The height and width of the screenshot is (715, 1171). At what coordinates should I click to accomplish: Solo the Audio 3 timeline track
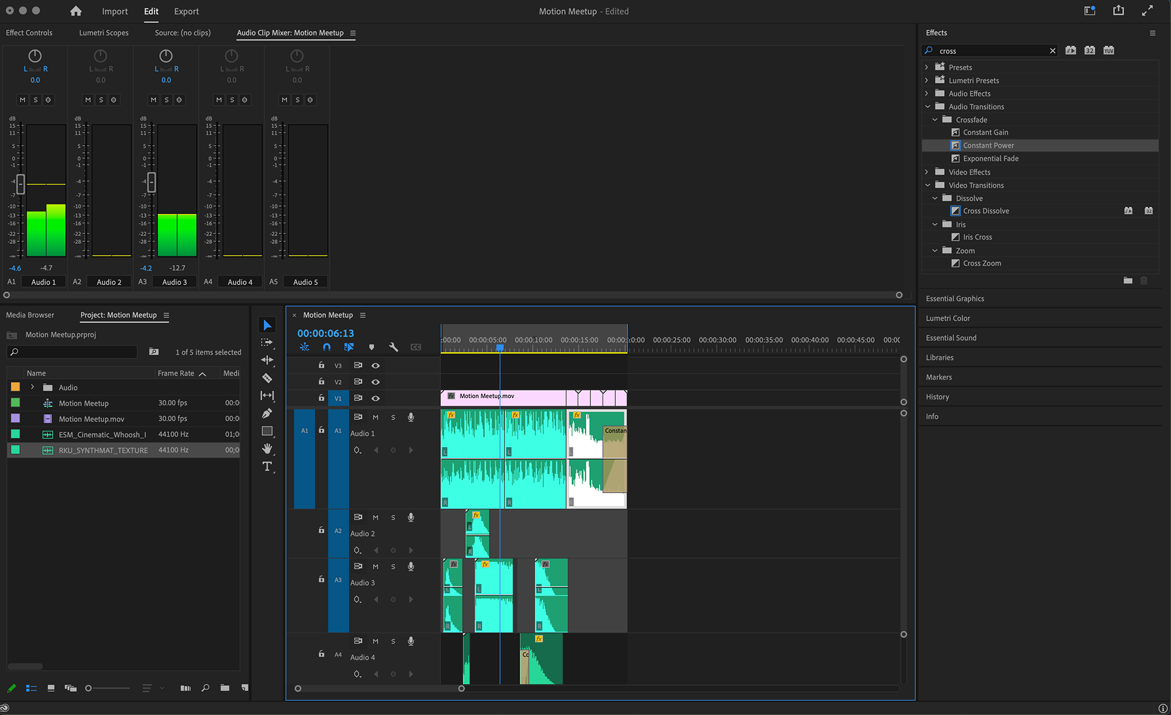pyautogui.click(x=393, y=567)
